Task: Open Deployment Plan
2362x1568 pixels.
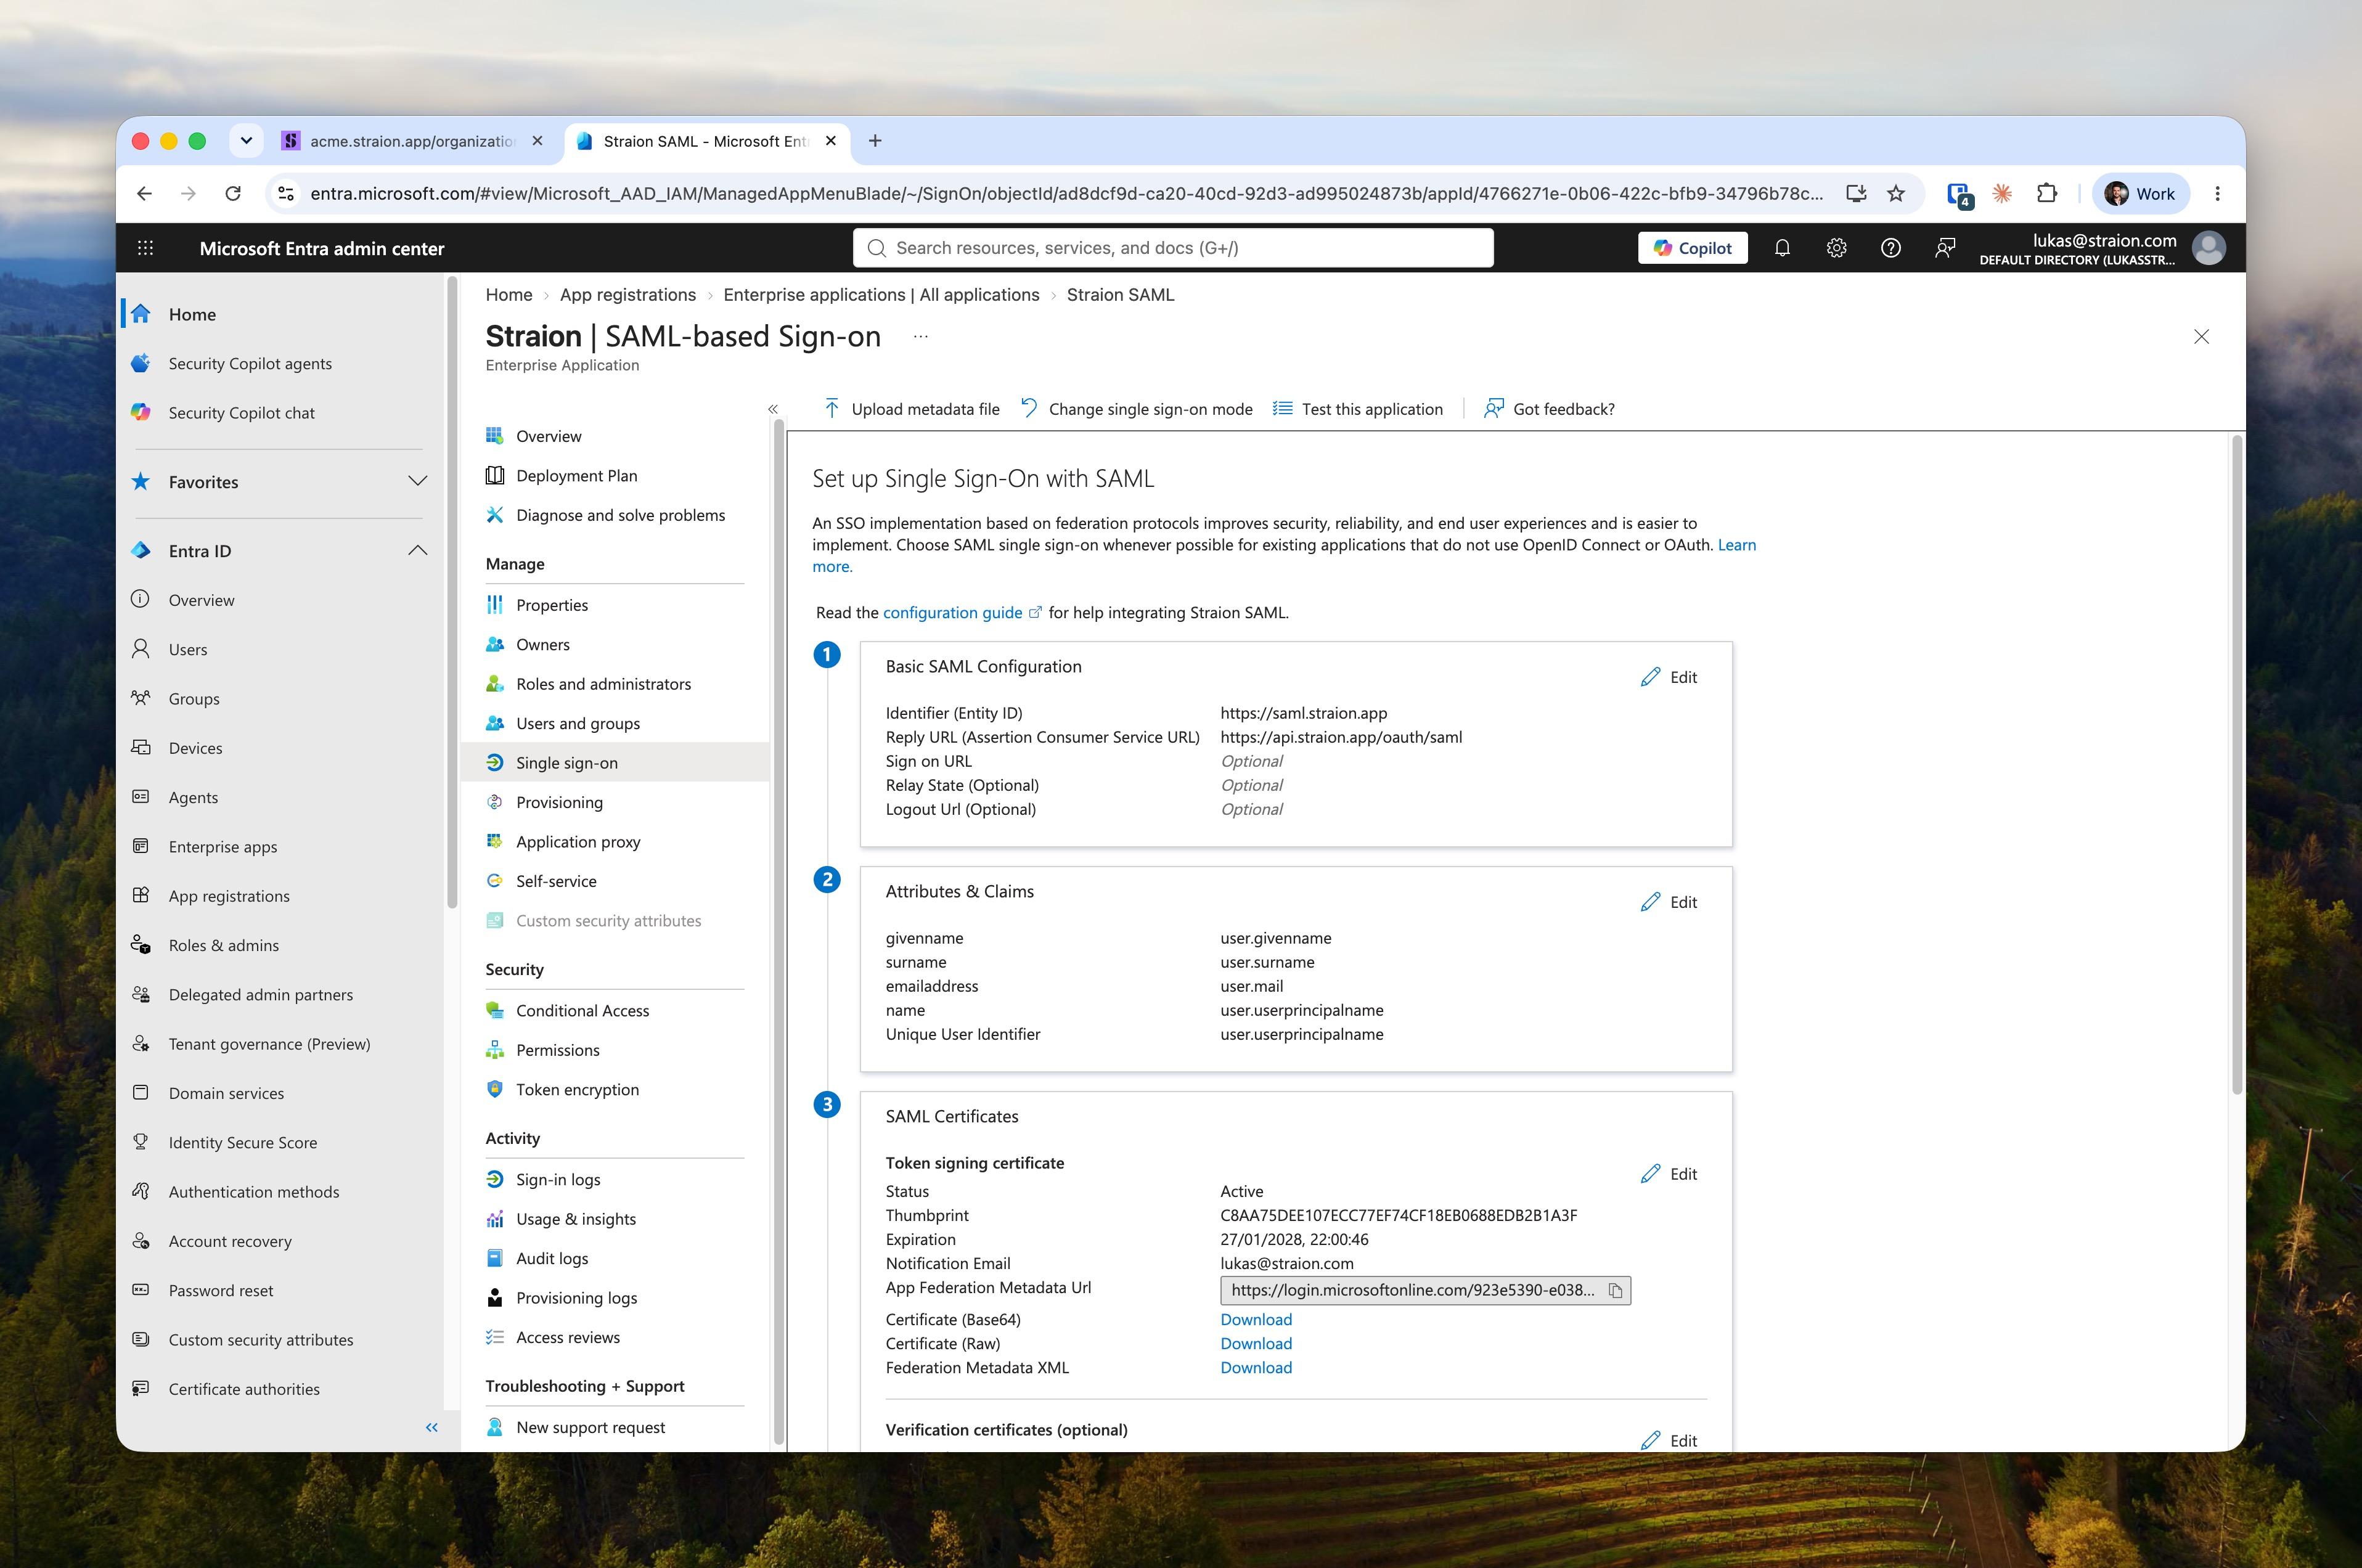Action: click(x=577, y=476)
